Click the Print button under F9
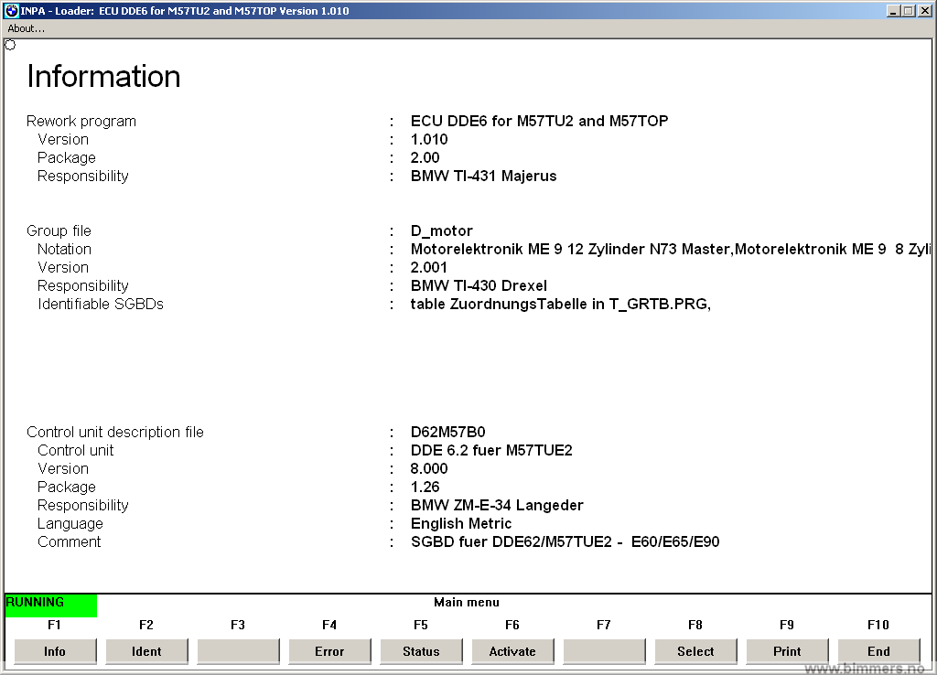The image size is (937, 675). point(787,651)
